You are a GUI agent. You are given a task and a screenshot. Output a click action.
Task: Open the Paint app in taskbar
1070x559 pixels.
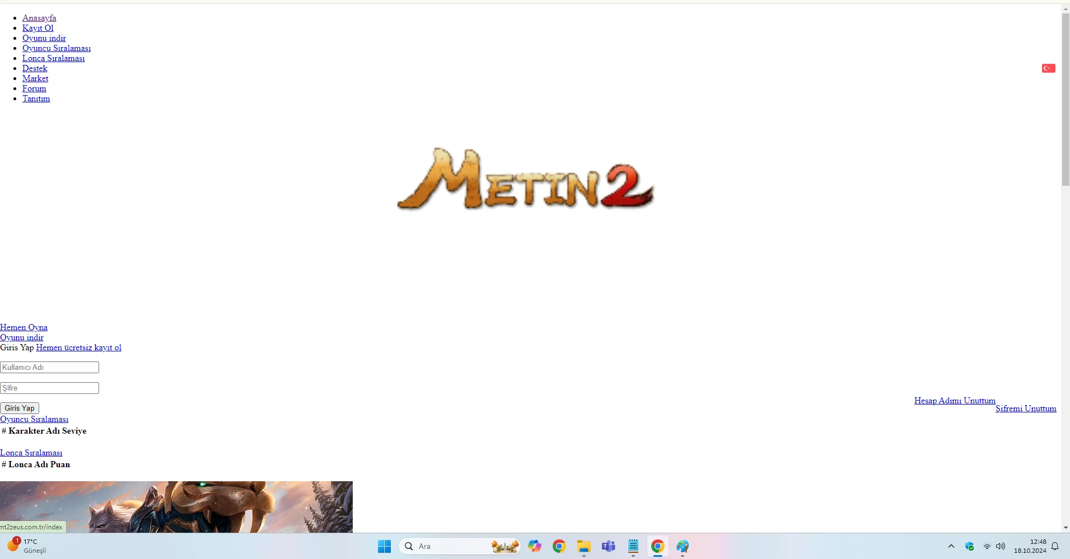click(682, 546)
